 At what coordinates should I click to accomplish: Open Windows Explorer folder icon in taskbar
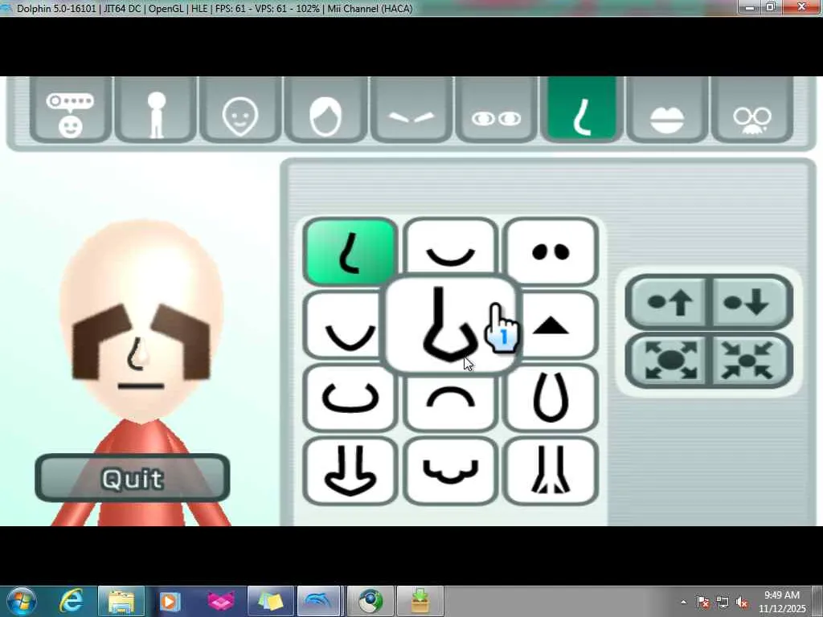coord(121,601)
